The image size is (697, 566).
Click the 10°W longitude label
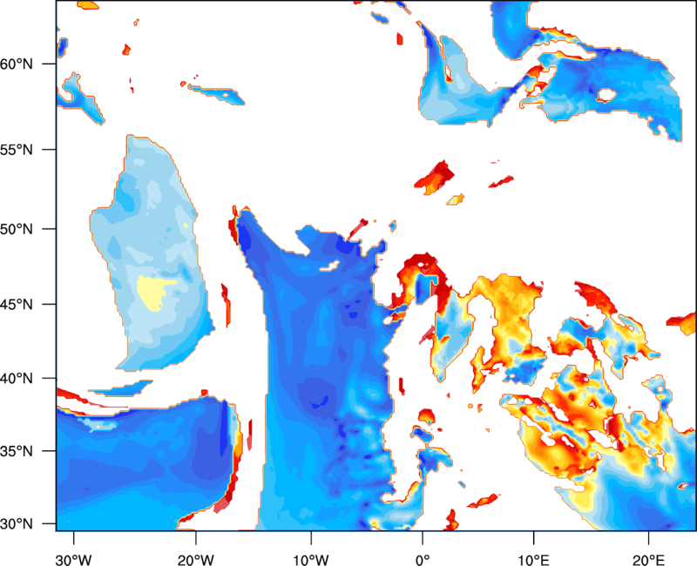(x=311, y=560)
